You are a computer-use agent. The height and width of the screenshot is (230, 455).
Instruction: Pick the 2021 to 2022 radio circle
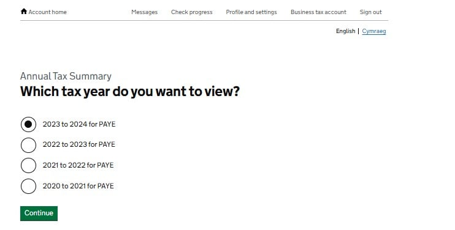28,166
